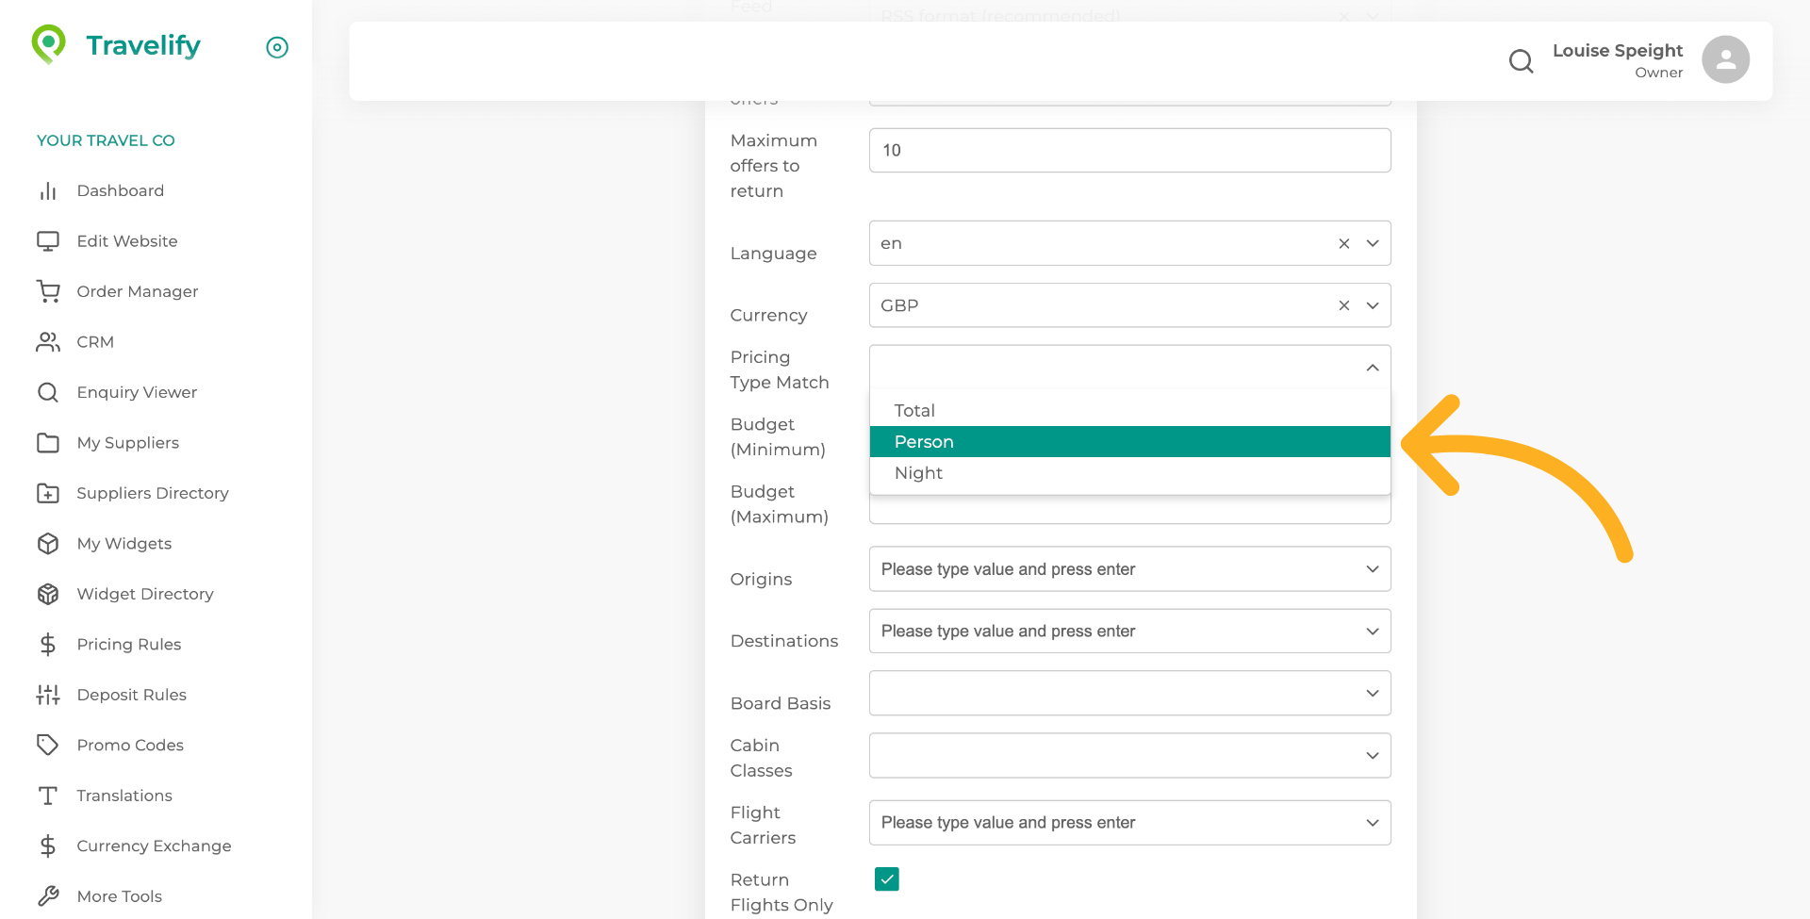The height and width of the screenshot is (919, 1810).
Task: Click the Currency Exchange dollar icon
Action: [x=48, y=845]
